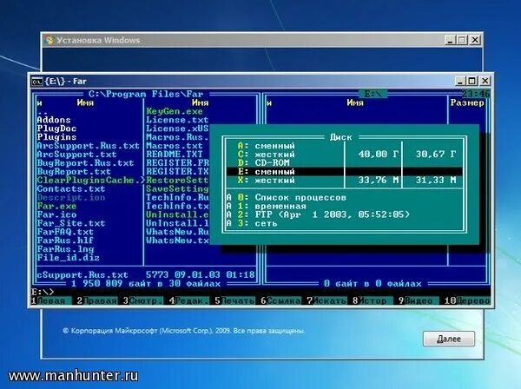Screen dimensions: 521x389
Task: Select drive E: сменный in Диск menu
Action: point(344,172)
